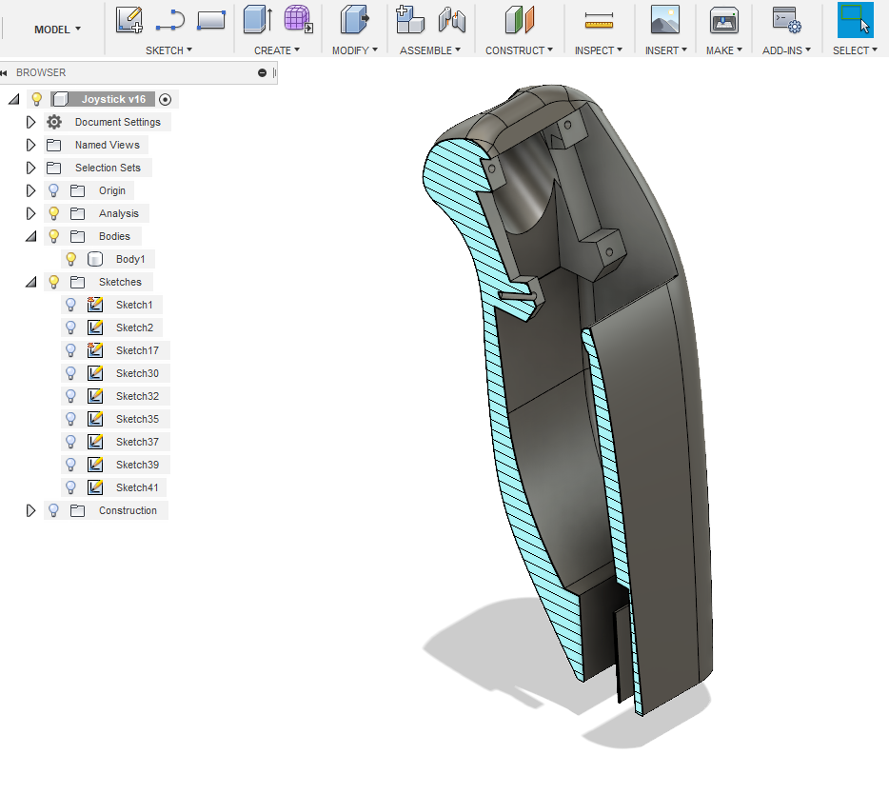Click the Joint assemble icon
The height and width of the screenshot is (794, 889).
click(451, 19)
